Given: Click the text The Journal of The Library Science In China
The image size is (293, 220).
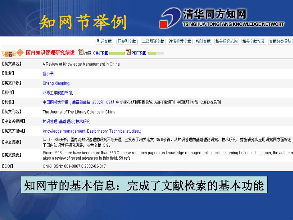Looking at the screenshot, I should pos(79,112).
